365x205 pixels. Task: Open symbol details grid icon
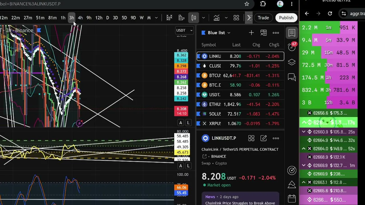tap(251, 138)
